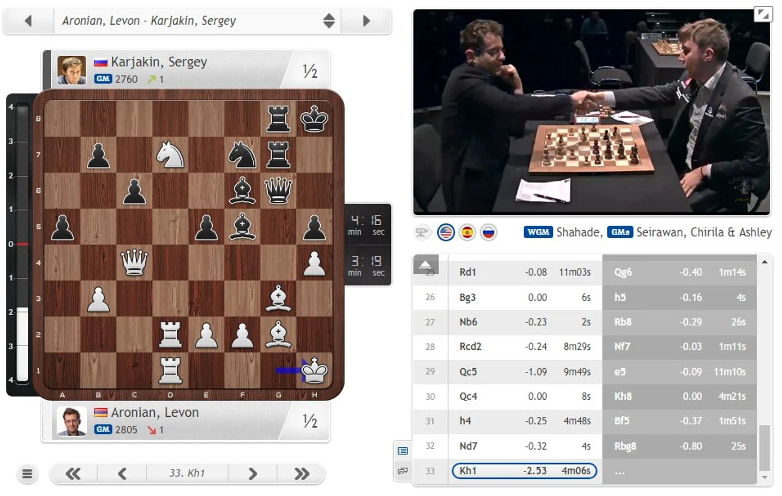This screenshot has height=496, width=782.
Task: Select the Spanish commentary flag
Action: click(x=467, y=232)
